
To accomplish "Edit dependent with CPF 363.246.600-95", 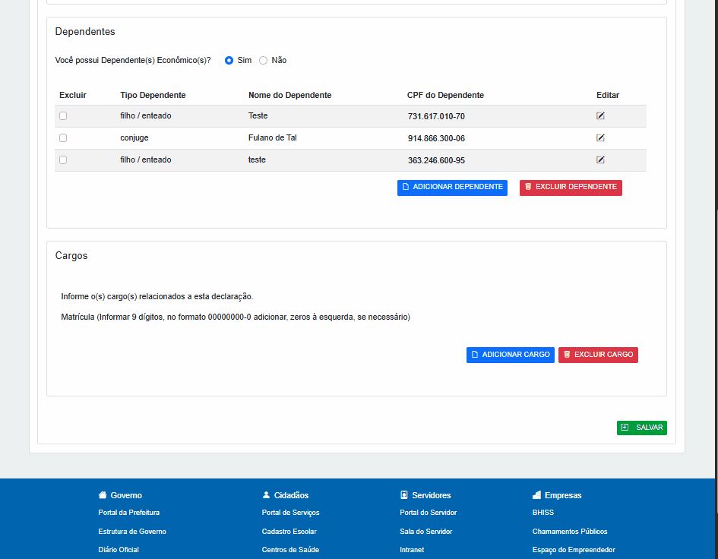I will pyautogui.click(x=600, y=159).
